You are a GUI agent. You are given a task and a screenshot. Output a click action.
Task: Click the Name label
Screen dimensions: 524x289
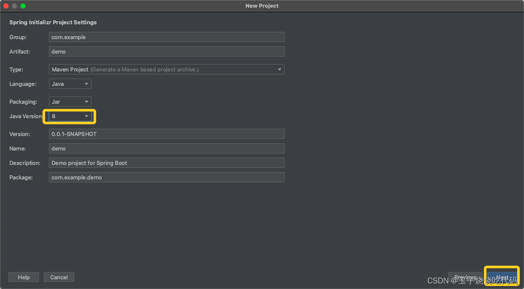click(18, 148)
